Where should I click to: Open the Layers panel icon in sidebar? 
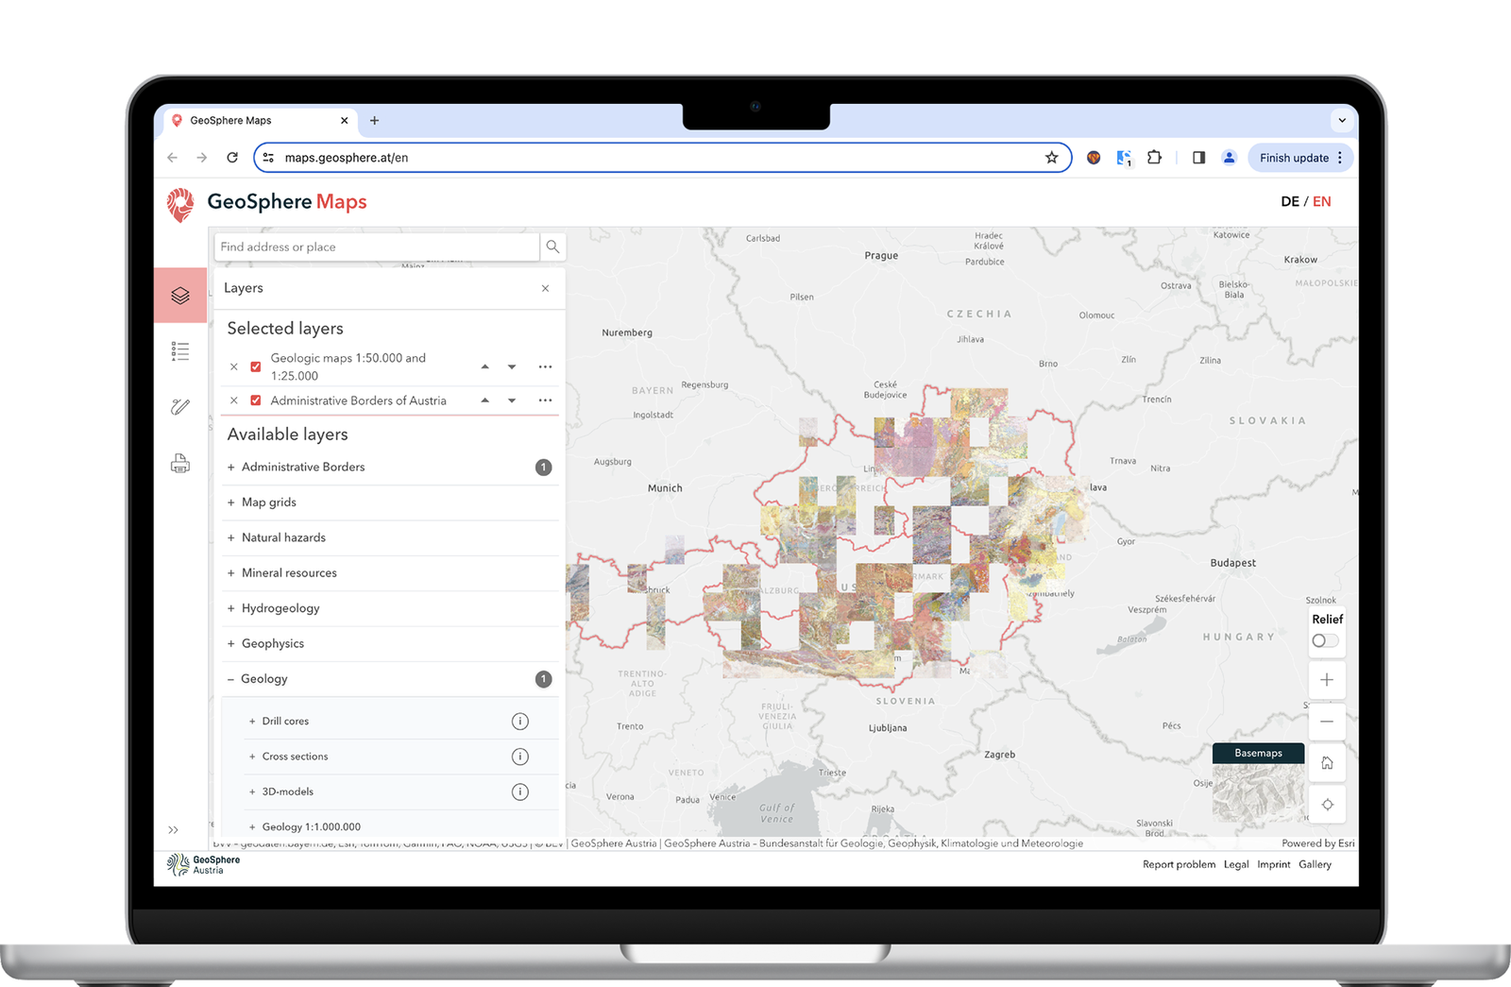click(x=180, y=296)
